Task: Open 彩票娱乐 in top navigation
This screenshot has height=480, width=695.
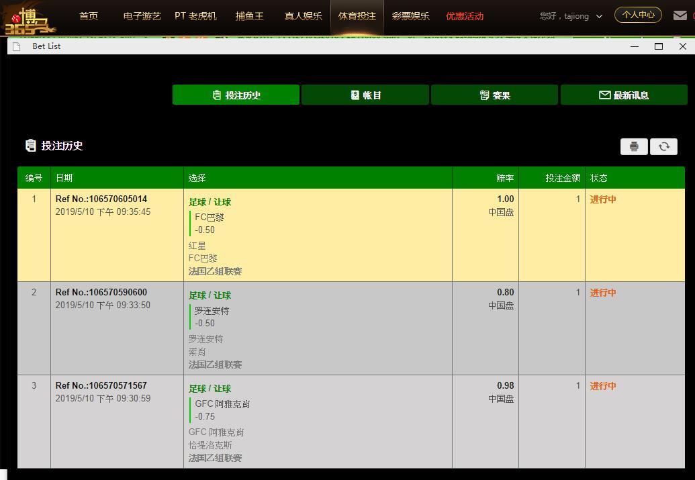Action: [x=410, y=16]
